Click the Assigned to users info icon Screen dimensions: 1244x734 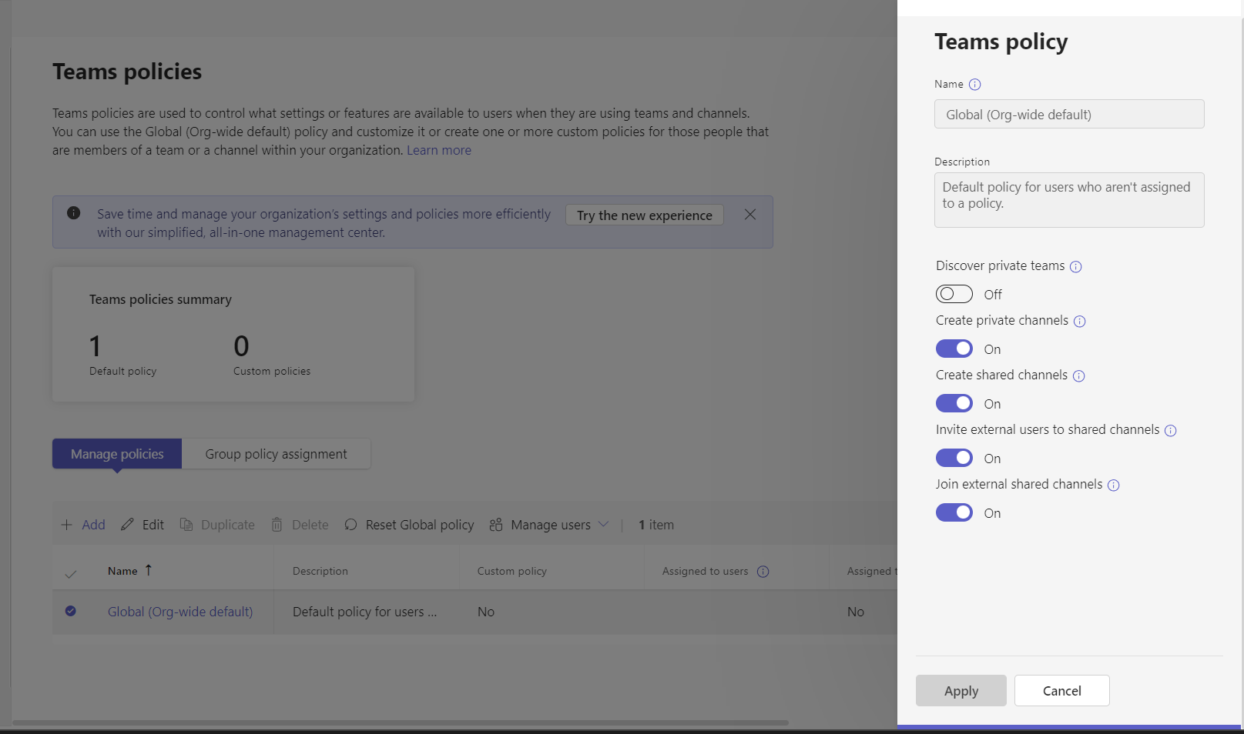point(763,572)
